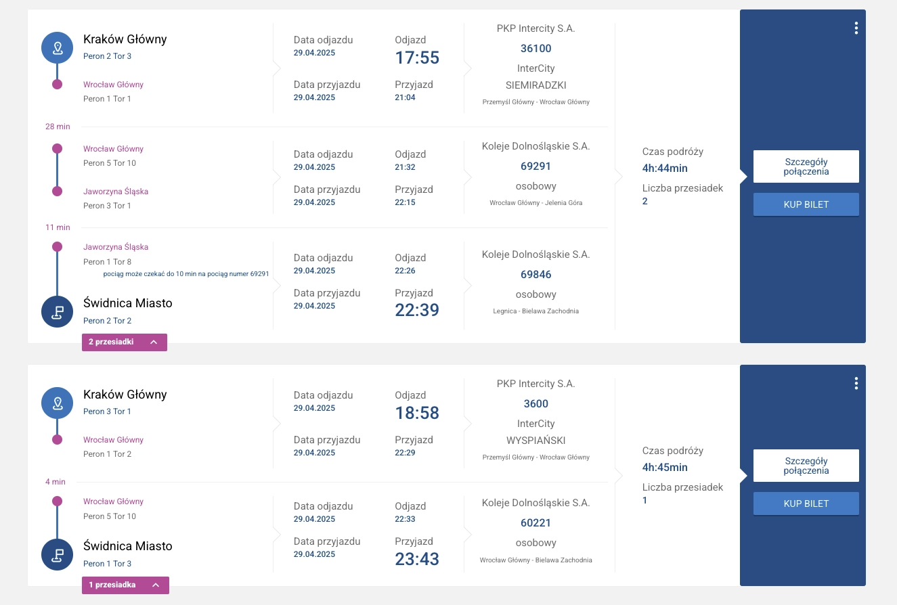The width and height of the screenshot is (897, 605).
Task: Click train number 69291 link
Action: [x=535, y=166]
